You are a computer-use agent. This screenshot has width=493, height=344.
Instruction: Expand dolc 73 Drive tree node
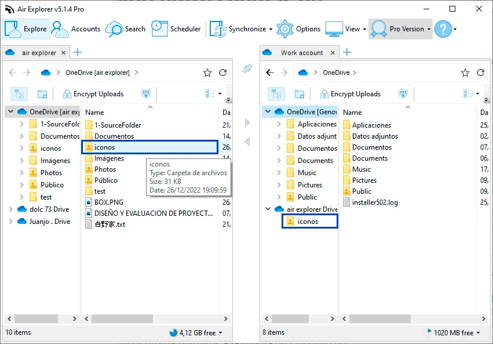click(10, 209)
